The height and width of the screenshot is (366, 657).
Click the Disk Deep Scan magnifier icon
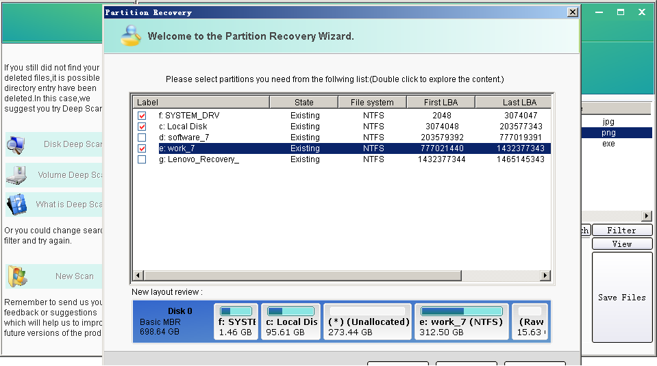point(16,145)
